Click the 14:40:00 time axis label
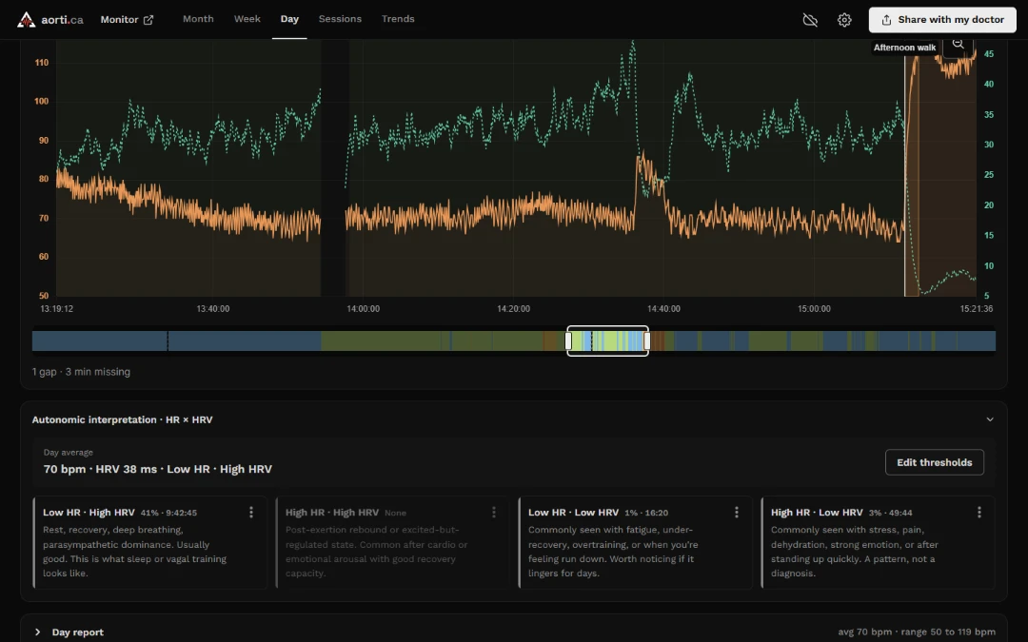This screenshot has height=642, width=1028. [x=663, y=308]
